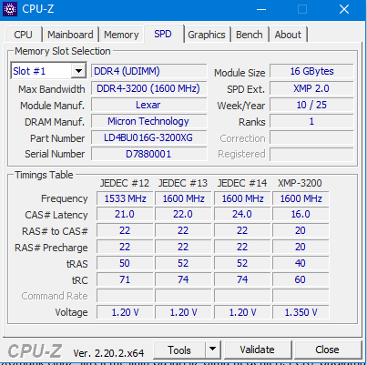The height and width of the screenshot is (365, 367).
Task: Click tRC value 71
Action: [125, 279]
